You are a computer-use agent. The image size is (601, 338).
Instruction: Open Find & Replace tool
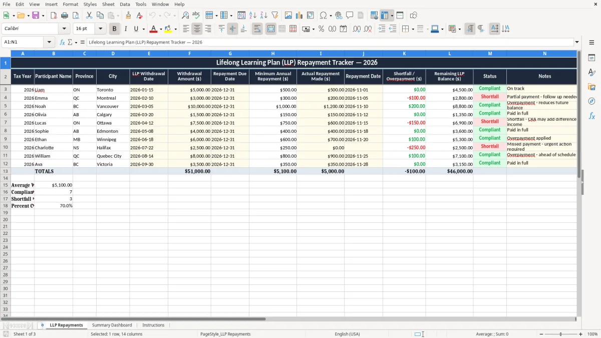pos(185,16)
